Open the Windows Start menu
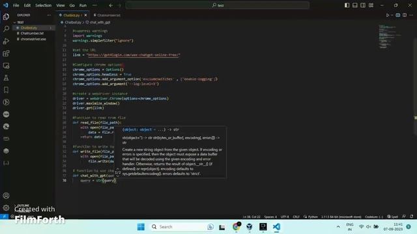Image resolution: width=417 pixels, height=234 pixels. [x=141, y=227]
